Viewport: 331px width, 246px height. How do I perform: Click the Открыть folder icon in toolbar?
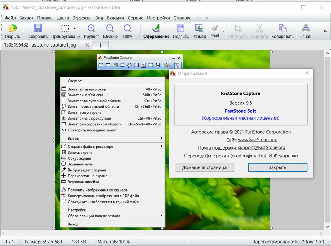point(12,28)
